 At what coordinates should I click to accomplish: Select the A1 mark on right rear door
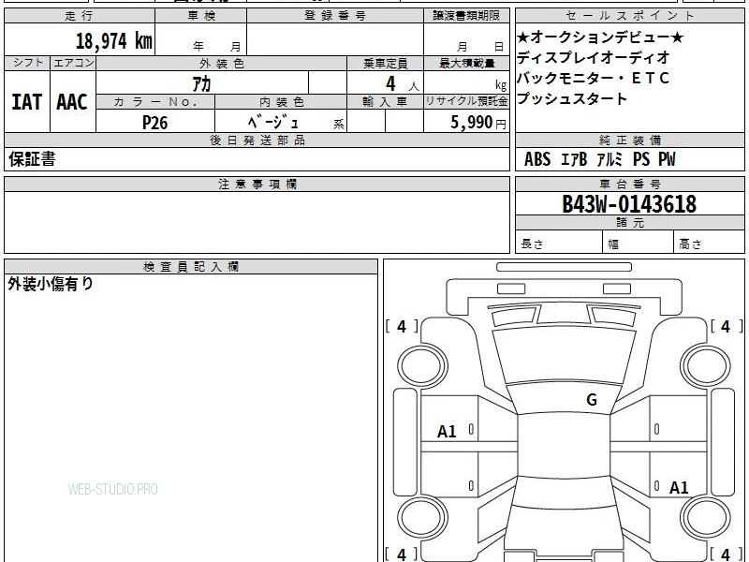[679, 488]
